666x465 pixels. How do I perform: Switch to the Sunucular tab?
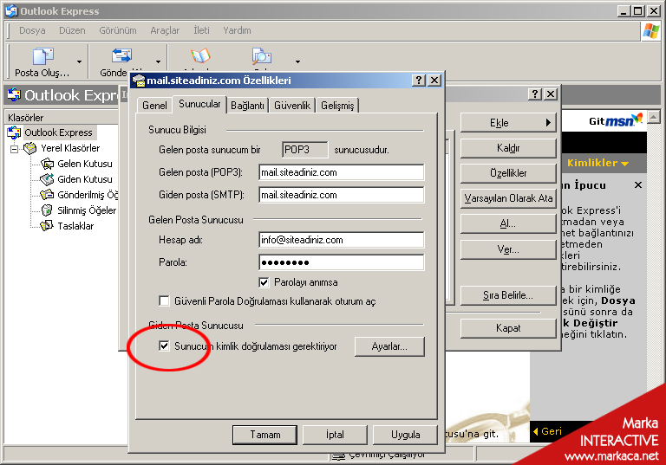(x=199, y=104)
